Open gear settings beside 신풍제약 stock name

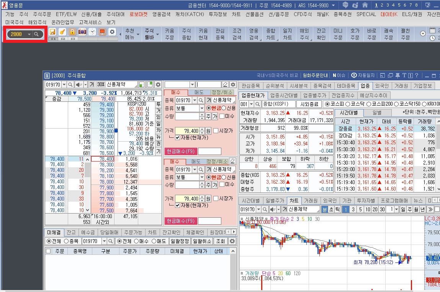[x=158, y=85]
